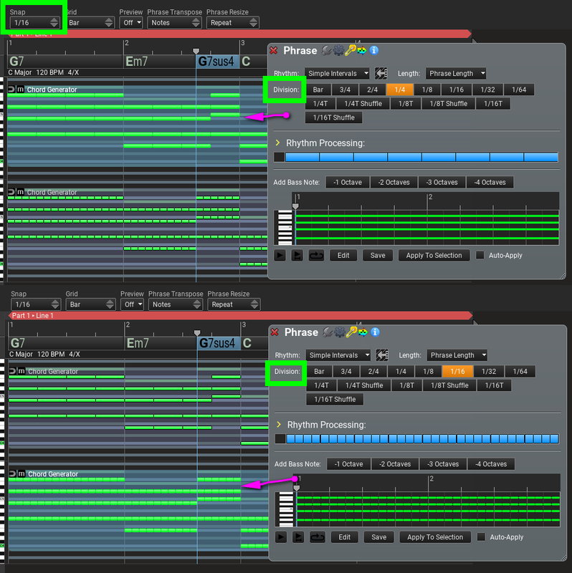572x573 pixels.
Task: Expand Rhythm Processing in upper Phrase panel
Action: click(277, 143)
